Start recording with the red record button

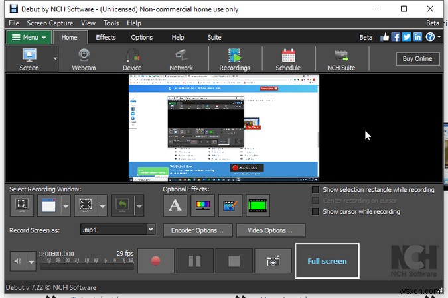coord(156,261)
